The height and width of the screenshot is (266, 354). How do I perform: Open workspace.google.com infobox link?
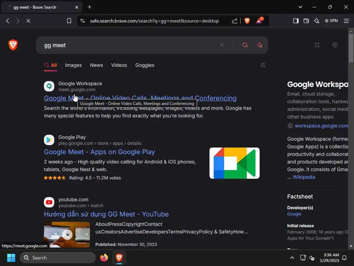[322, 126]
